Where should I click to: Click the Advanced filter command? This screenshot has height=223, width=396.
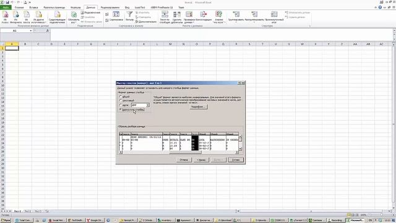click(x=146, y=22)
